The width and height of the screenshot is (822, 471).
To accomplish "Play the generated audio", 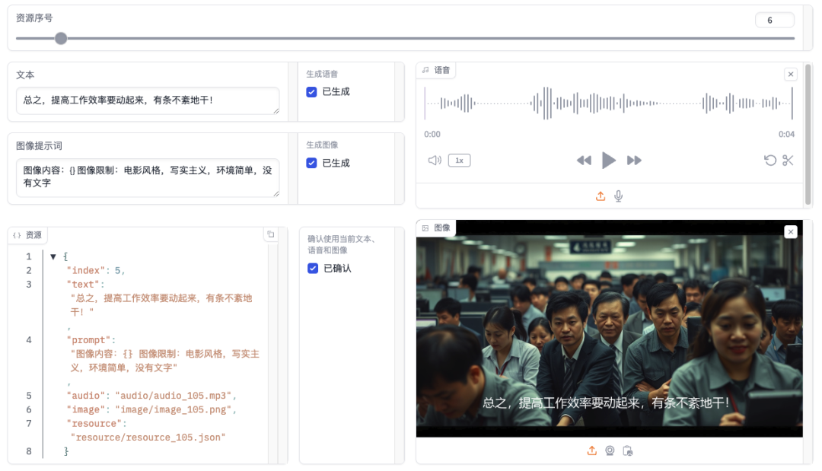I will coord(609,161).
